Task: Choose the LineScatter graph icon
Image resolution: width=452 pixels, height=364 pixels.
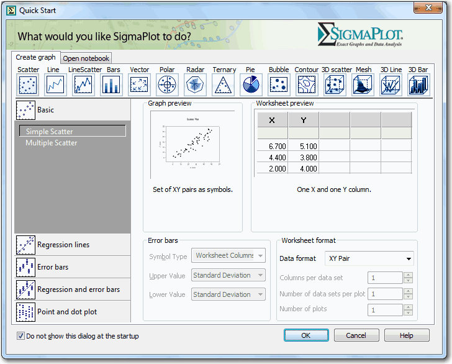Action: tap(83, 85)
